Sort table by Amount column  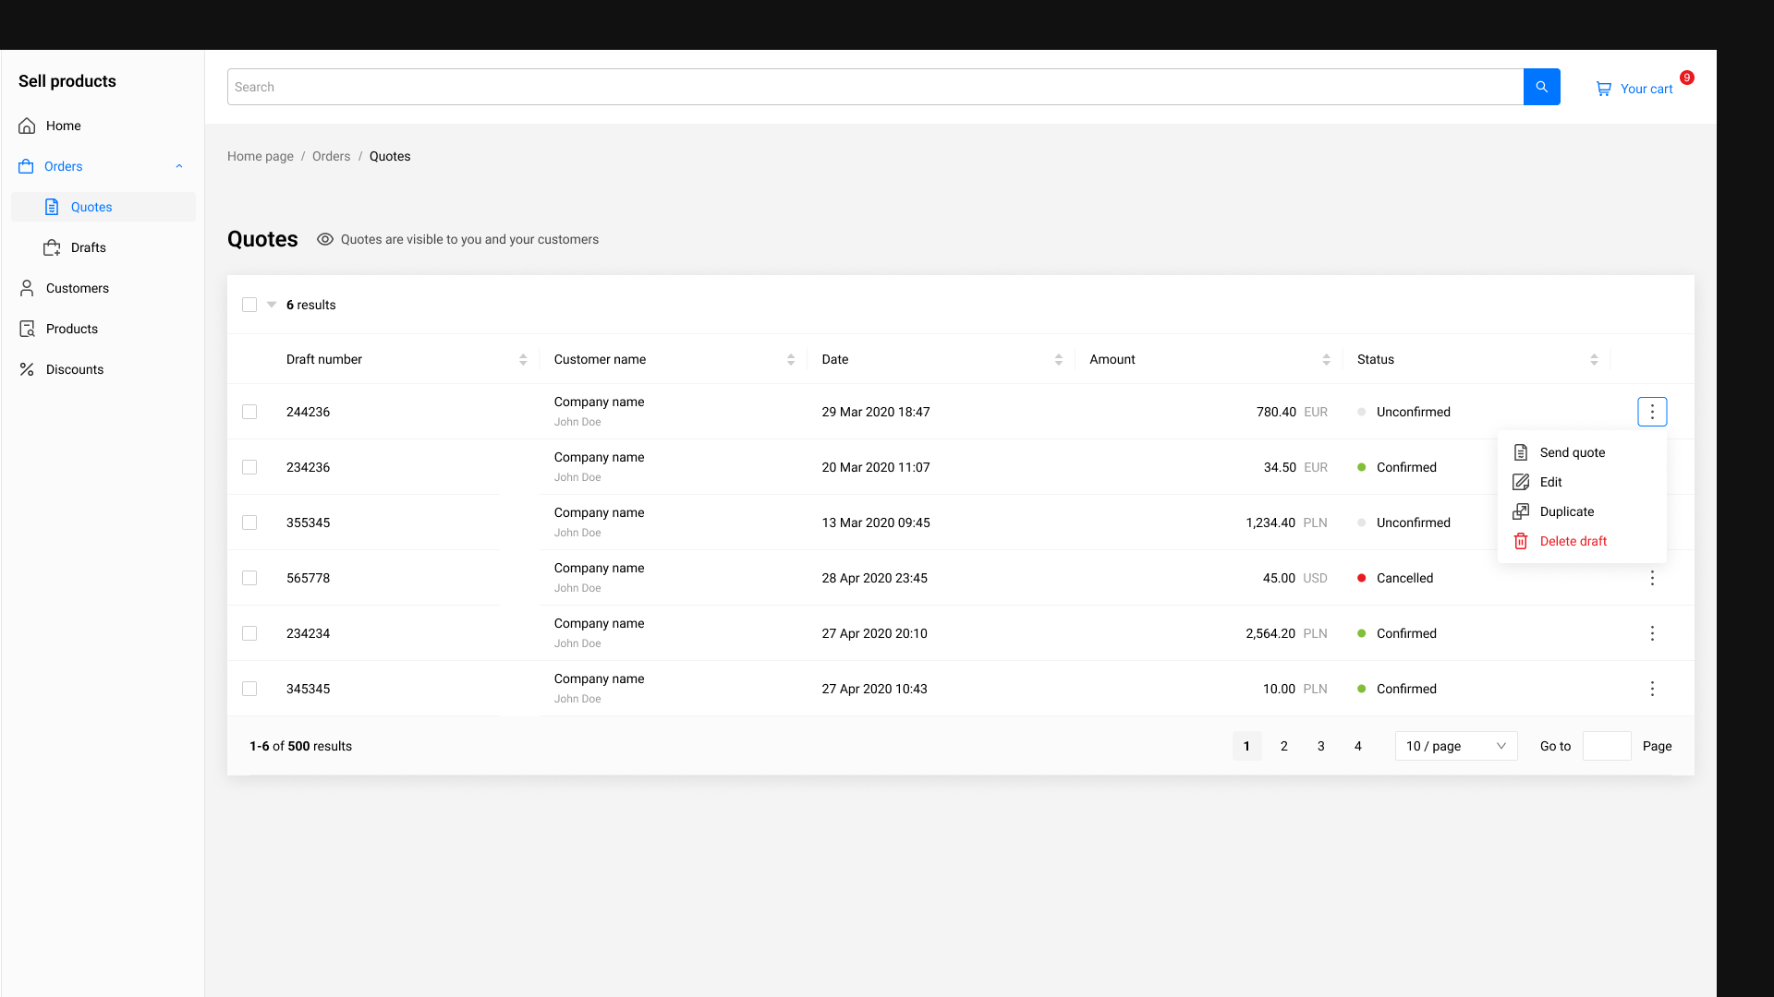click(x=1326, y=359)
